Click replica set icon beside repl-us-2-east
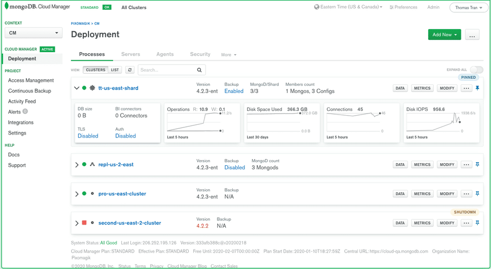The width and height of the screenshot is (491, 269). [x=92, y=165]
